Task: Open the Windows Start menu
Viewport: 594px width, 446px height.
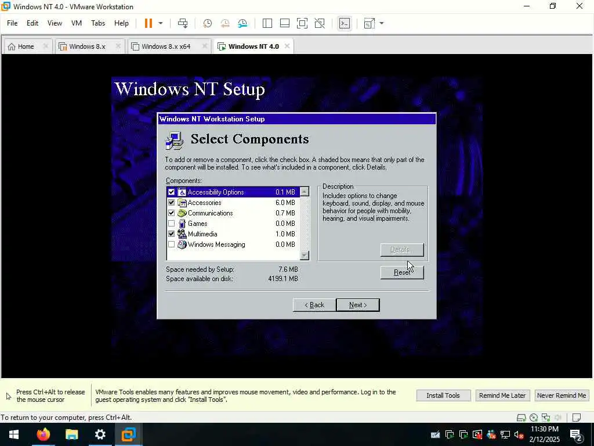Action: (x=14, y=434)
